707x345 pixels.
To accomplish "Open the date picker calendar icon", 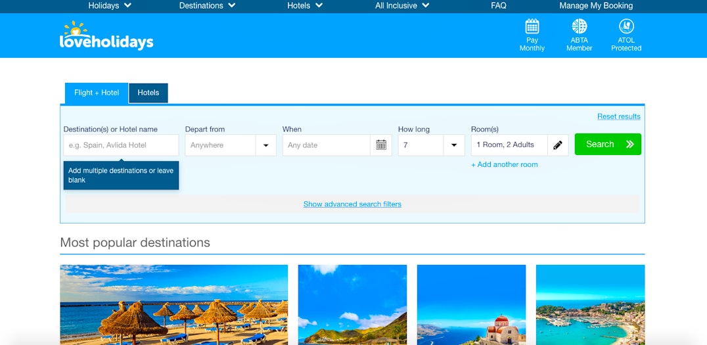I will (381, 145).
